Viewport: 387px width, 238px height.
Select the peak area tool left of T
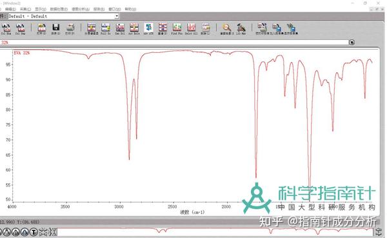click(25, 232)
